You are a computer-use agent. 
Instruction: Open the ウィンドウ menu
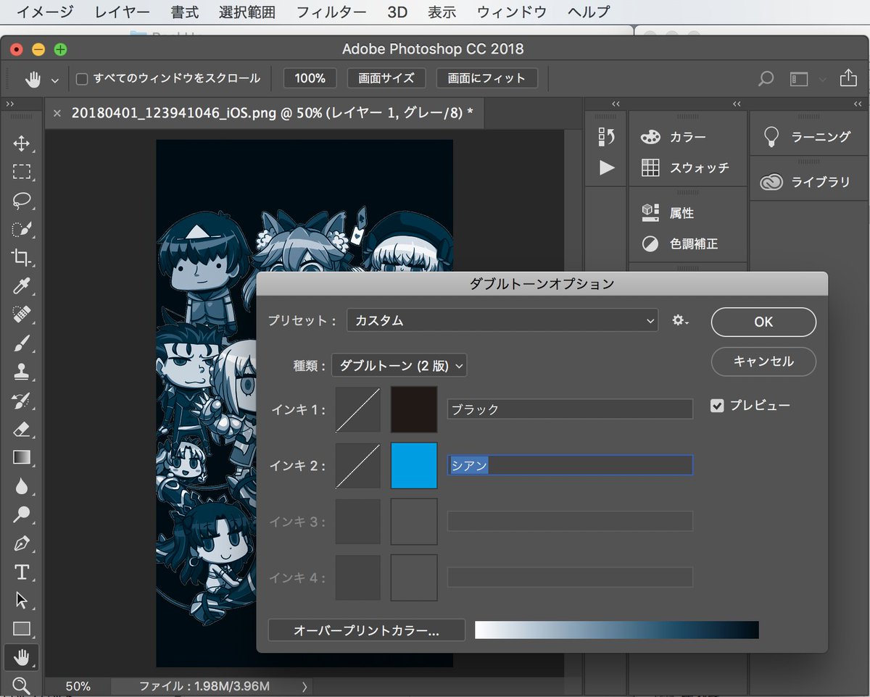[x=512, y=12]
